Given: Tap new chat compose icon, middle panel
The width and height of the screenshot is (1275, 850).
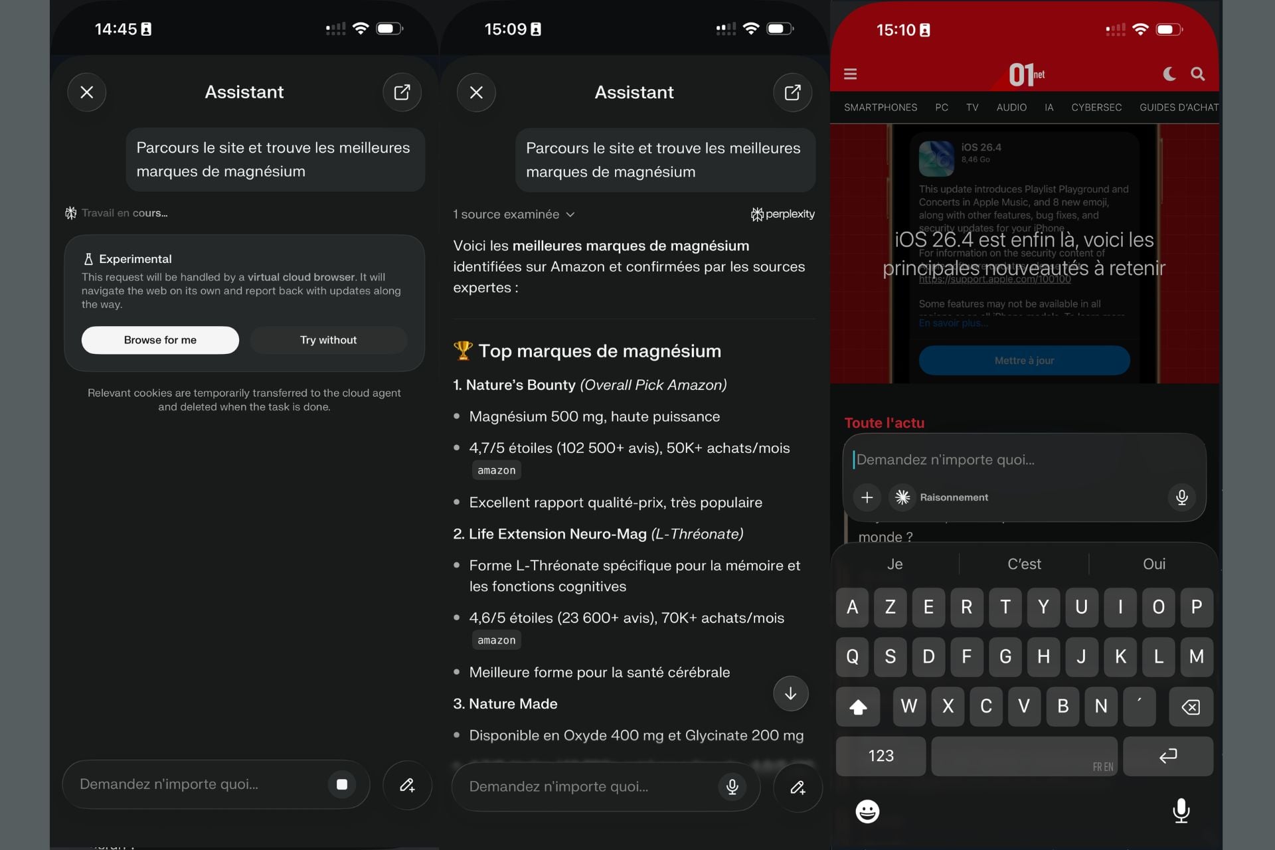Looking at the screenshot, I should pyautogui.click(x=798, y=787).
